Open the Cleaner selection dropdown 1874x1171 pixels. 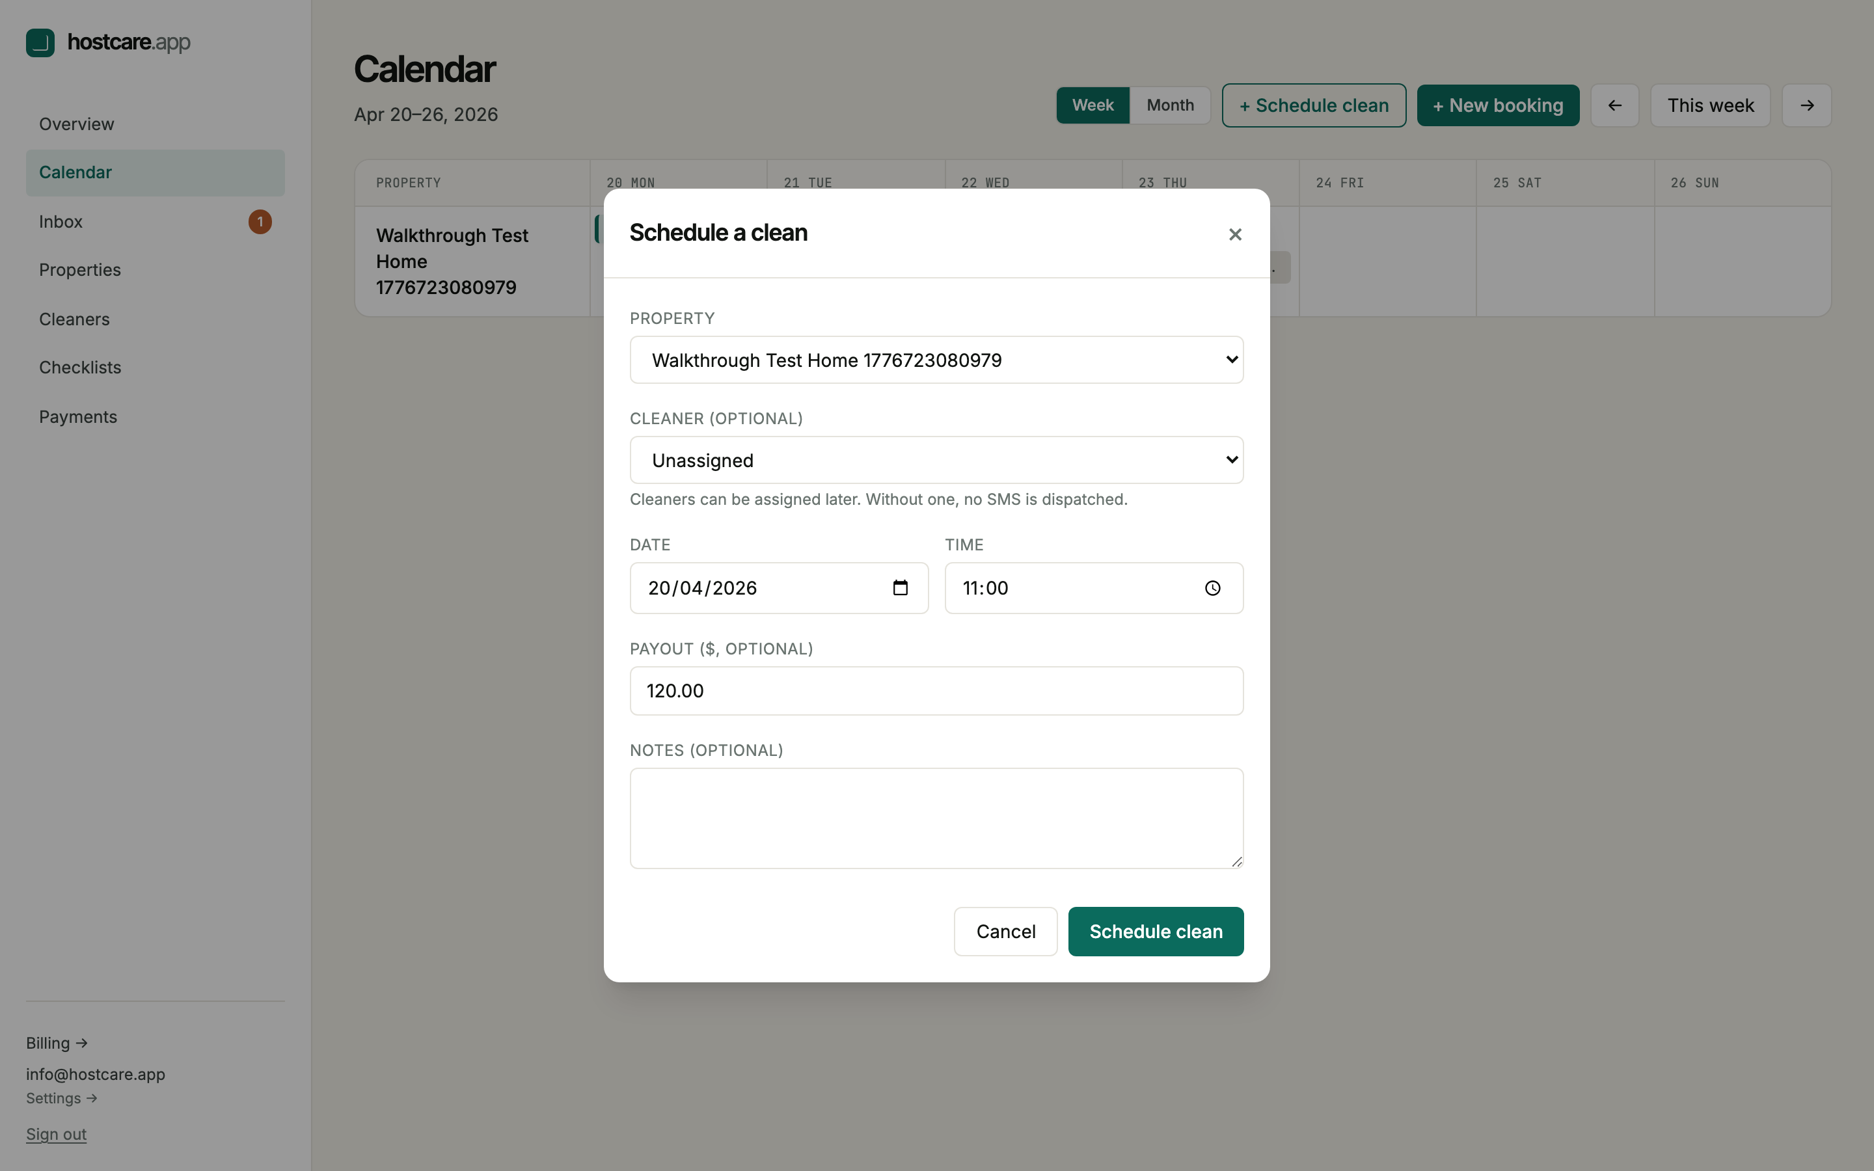936,460
